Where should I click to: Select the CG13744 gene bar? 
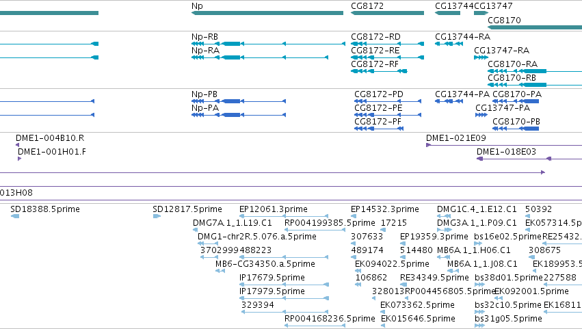[448, 13]
